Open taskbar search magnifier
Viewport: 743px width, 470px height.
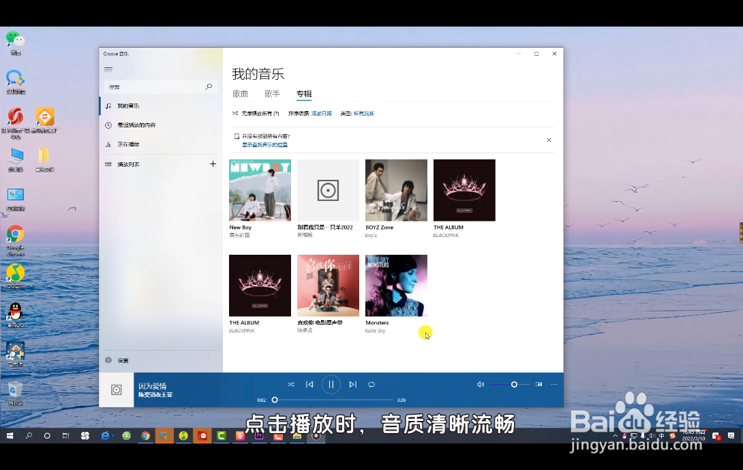tap(29, 436)
